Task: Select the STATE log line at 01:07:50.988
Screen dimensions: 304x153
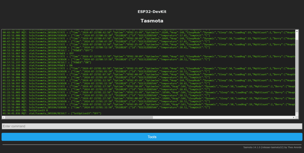Action: coord(149,74)
